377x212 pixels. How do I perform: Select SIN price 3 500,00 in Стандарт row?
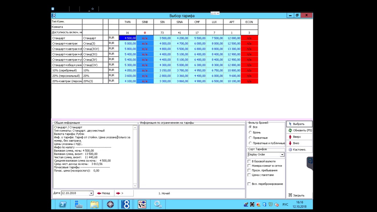[162, 38]
